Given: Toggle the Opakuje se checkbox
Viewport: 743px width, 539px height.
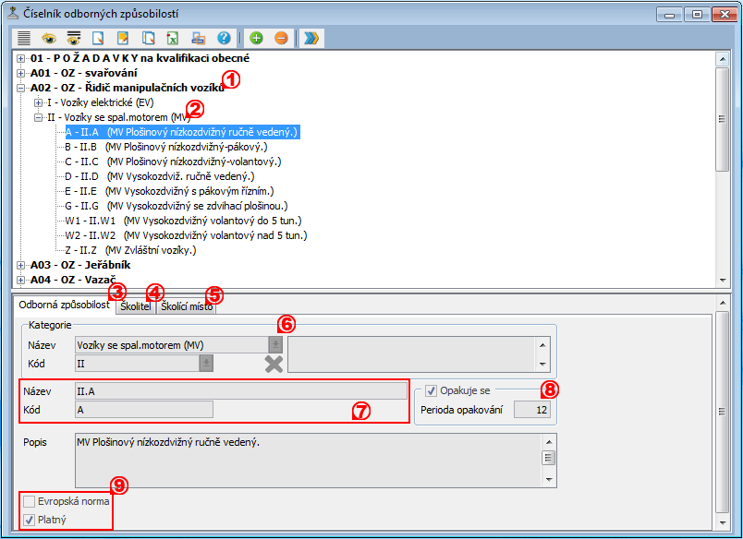Looking at the screenshot, I should coord(431,391).
